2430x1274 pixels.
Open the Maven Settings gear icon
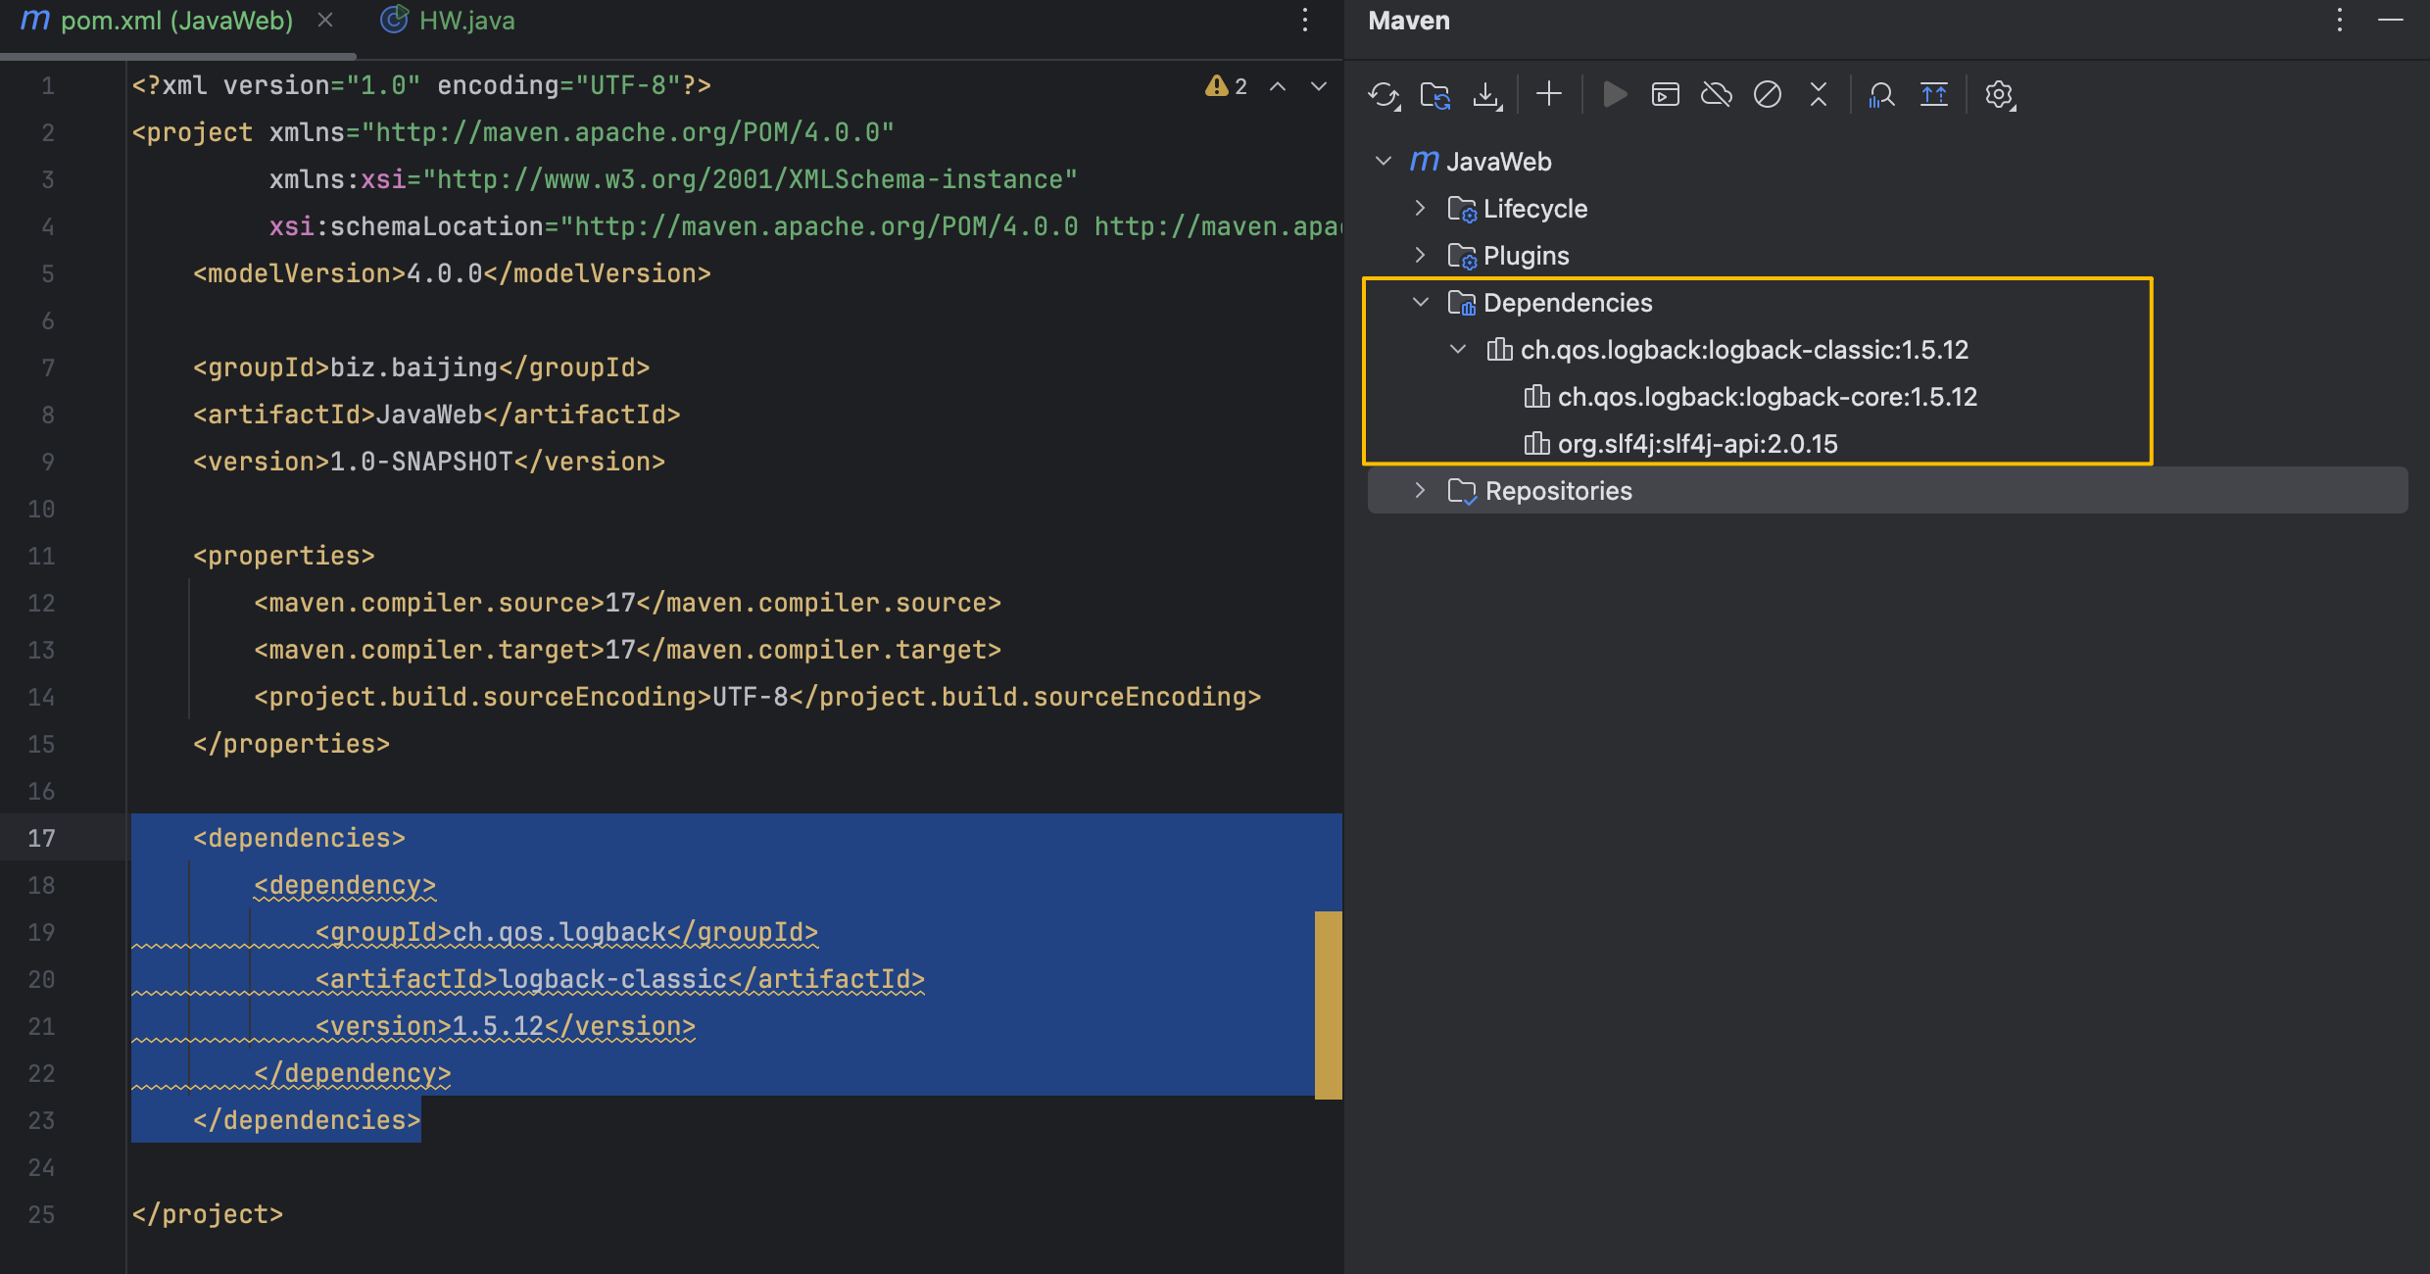1999,95
